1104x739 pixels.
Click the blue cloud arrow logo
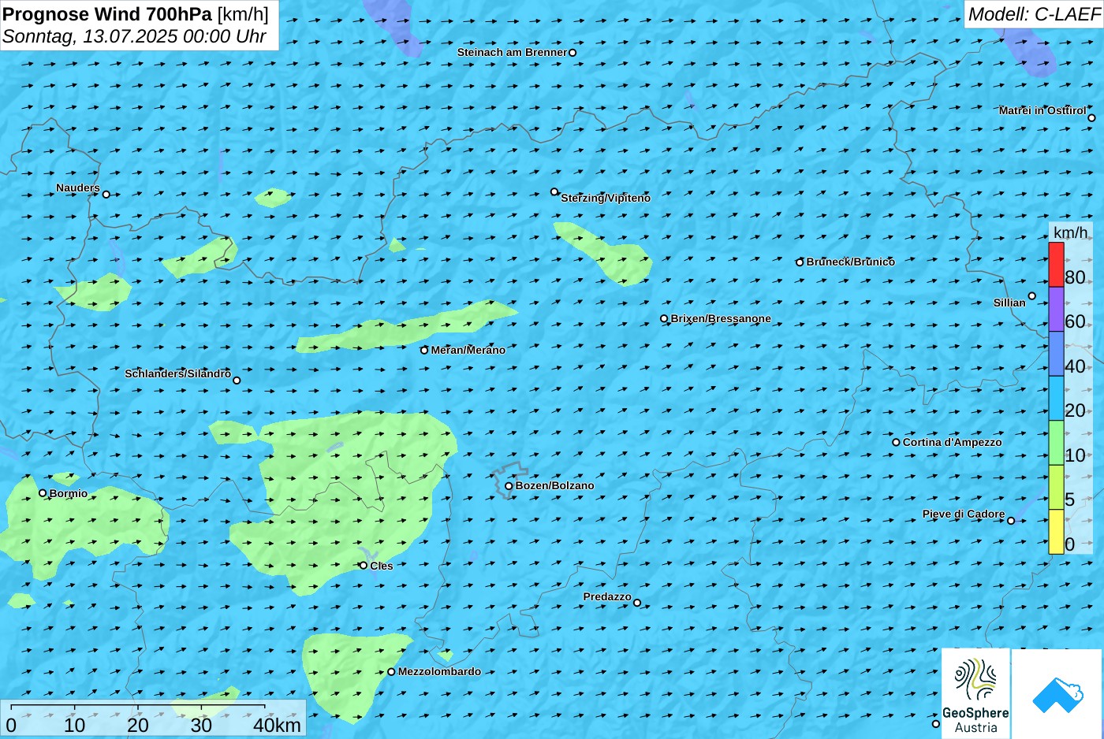[x=1057, y=695]
